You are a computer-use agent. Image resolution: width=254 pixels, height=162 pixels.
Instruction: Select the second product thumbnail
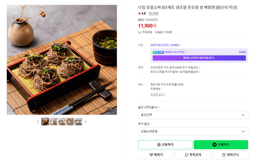pyautogui.click(x=53, y=122)
